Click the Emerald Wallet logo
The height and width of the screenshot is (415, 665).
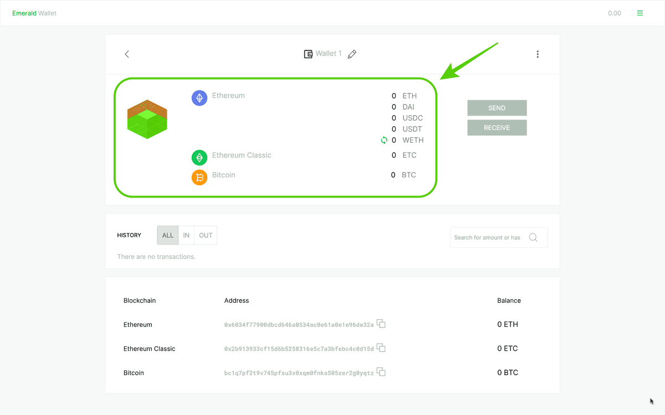[x=34, y=13]
